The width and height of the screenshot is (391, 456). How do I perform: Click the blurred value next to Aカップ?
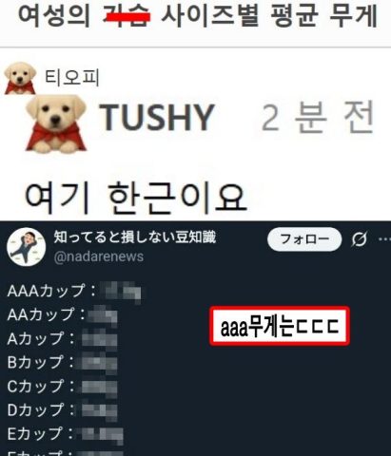pyautogui.click(x=100, y=339)
